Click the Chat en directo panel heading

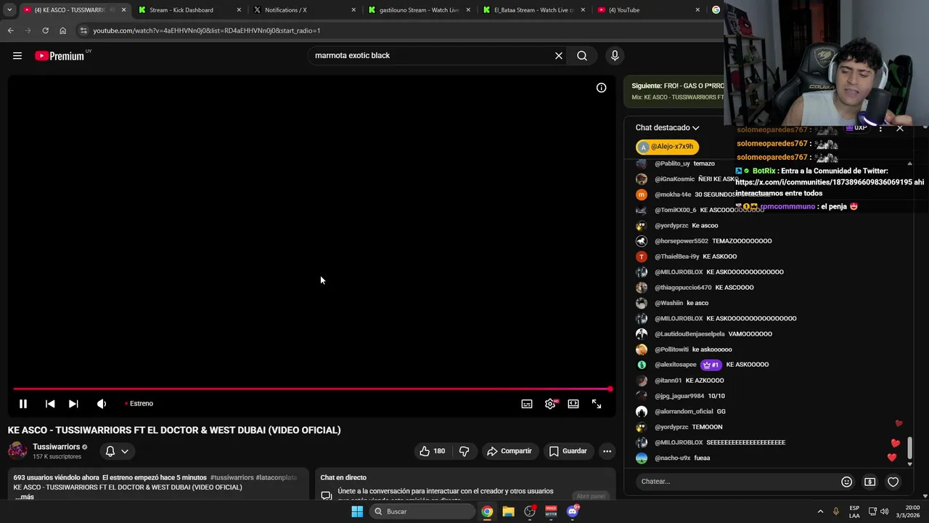click(x=343, y=478)
